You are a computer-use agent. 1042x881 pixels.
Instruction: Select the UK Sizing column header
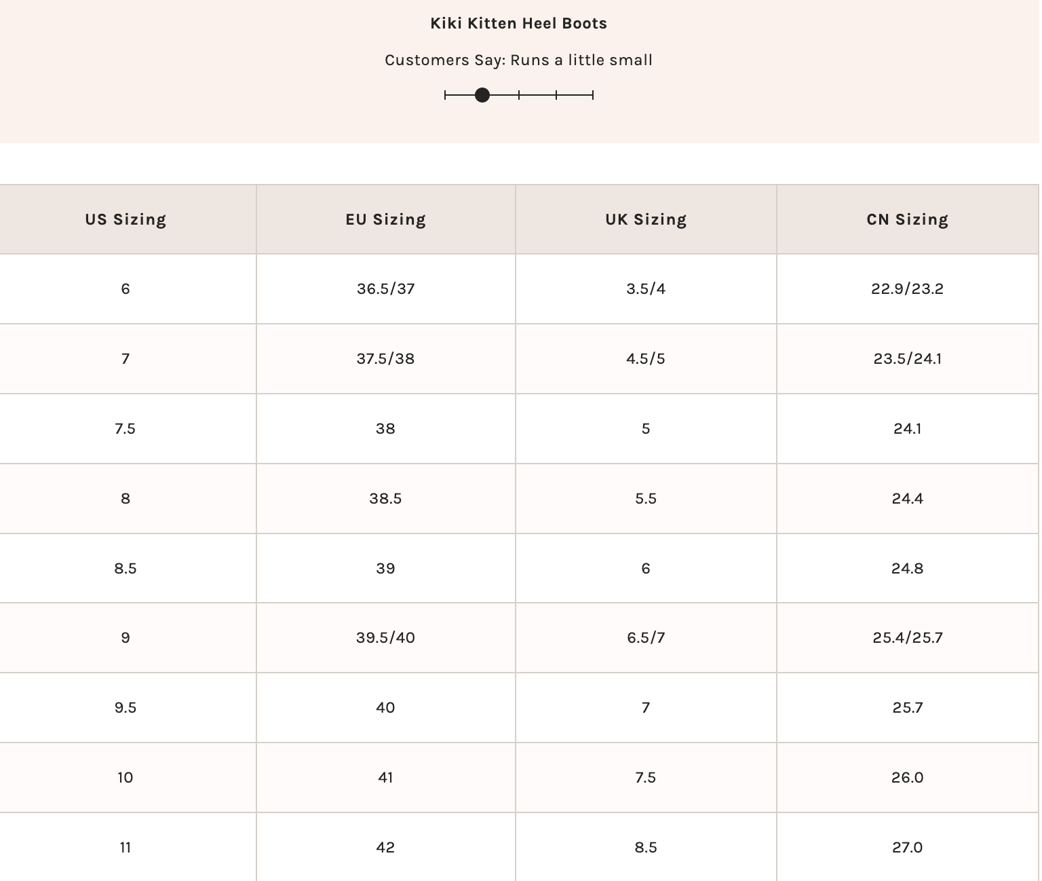(x=646, y=219)
